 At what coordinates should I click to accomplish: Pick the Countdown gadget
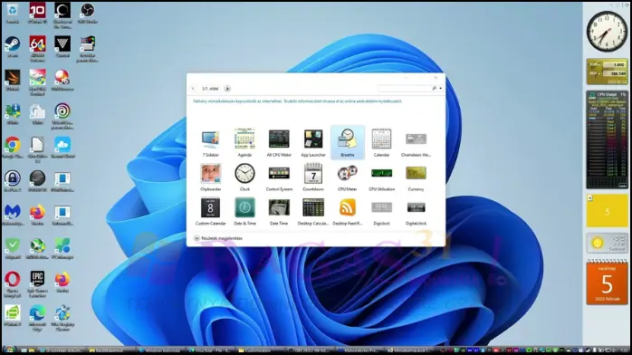tap(313, 177)
